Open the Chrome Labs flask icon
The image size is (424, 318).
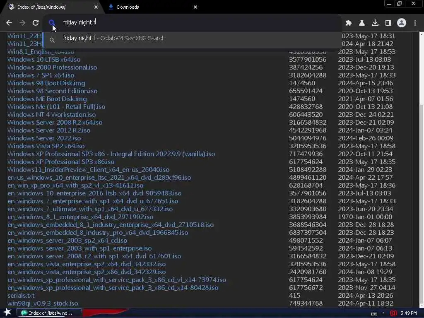click(x=362, y=23)
